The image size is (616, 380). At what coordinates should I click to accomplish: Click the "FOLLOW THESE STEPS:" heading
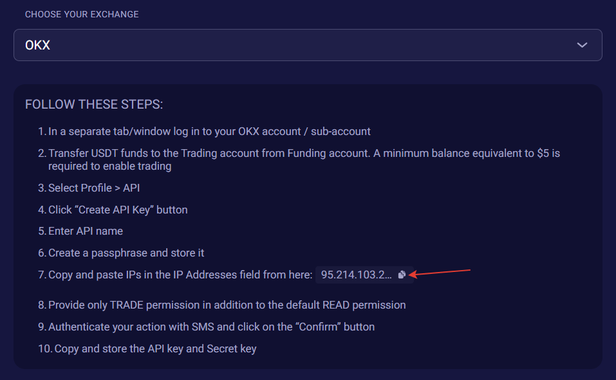[x=94, y=104]
